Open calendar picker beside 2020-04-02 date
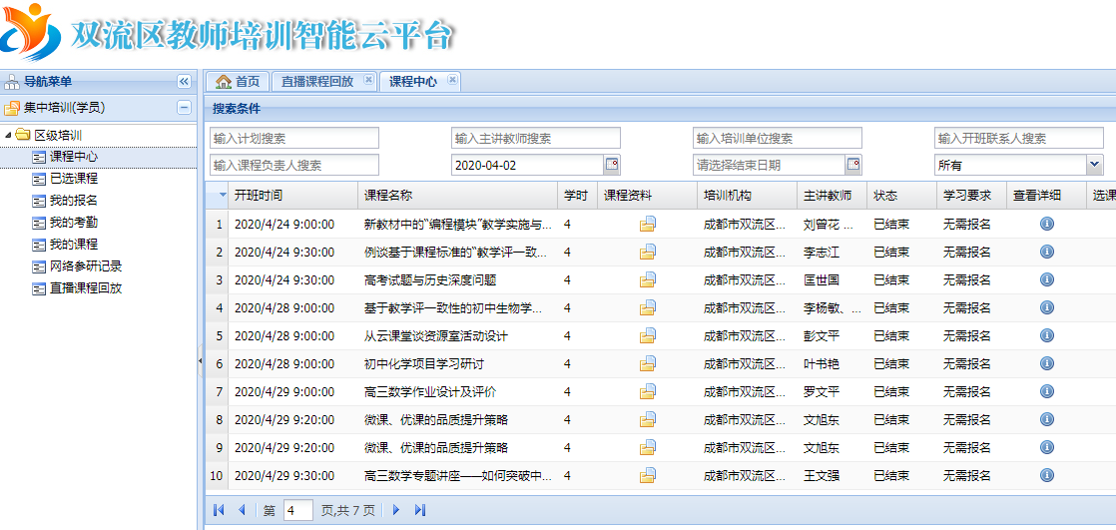The image size is (1116, 530). pos(612,165)
